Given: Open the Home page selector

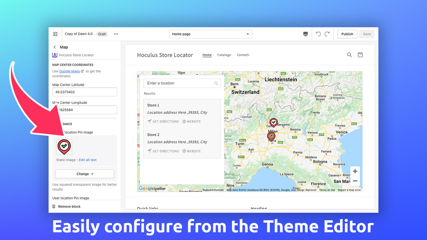Looking at the screenshot, I should pyautogui.click(x=210, y=34).
